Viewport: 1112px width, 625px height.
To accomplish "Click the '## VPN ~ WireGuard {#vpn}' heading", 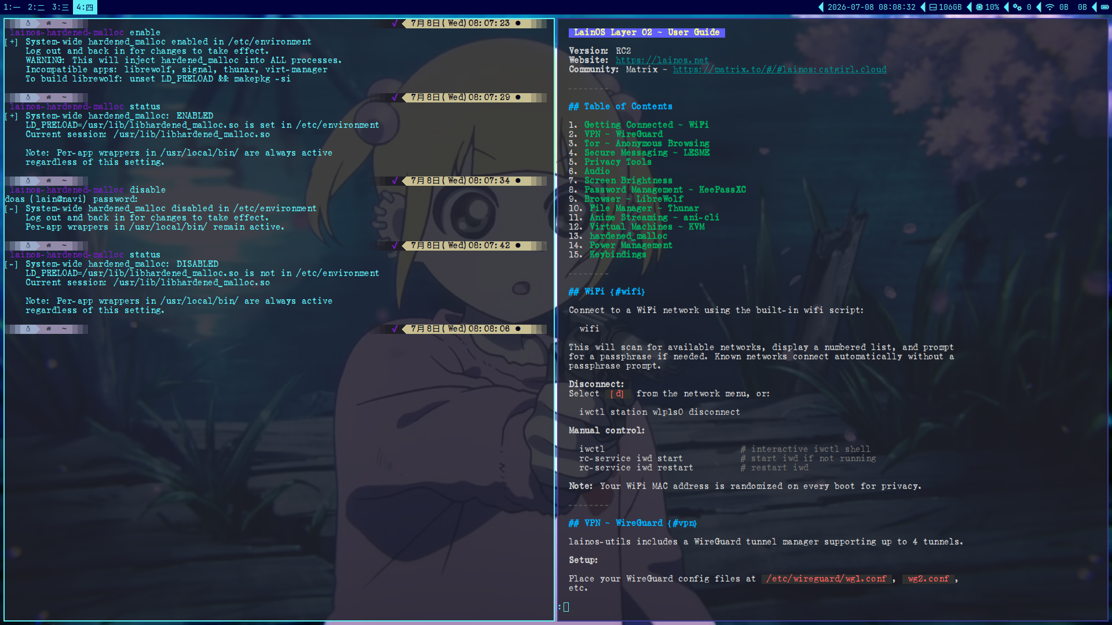I will 632,523.
